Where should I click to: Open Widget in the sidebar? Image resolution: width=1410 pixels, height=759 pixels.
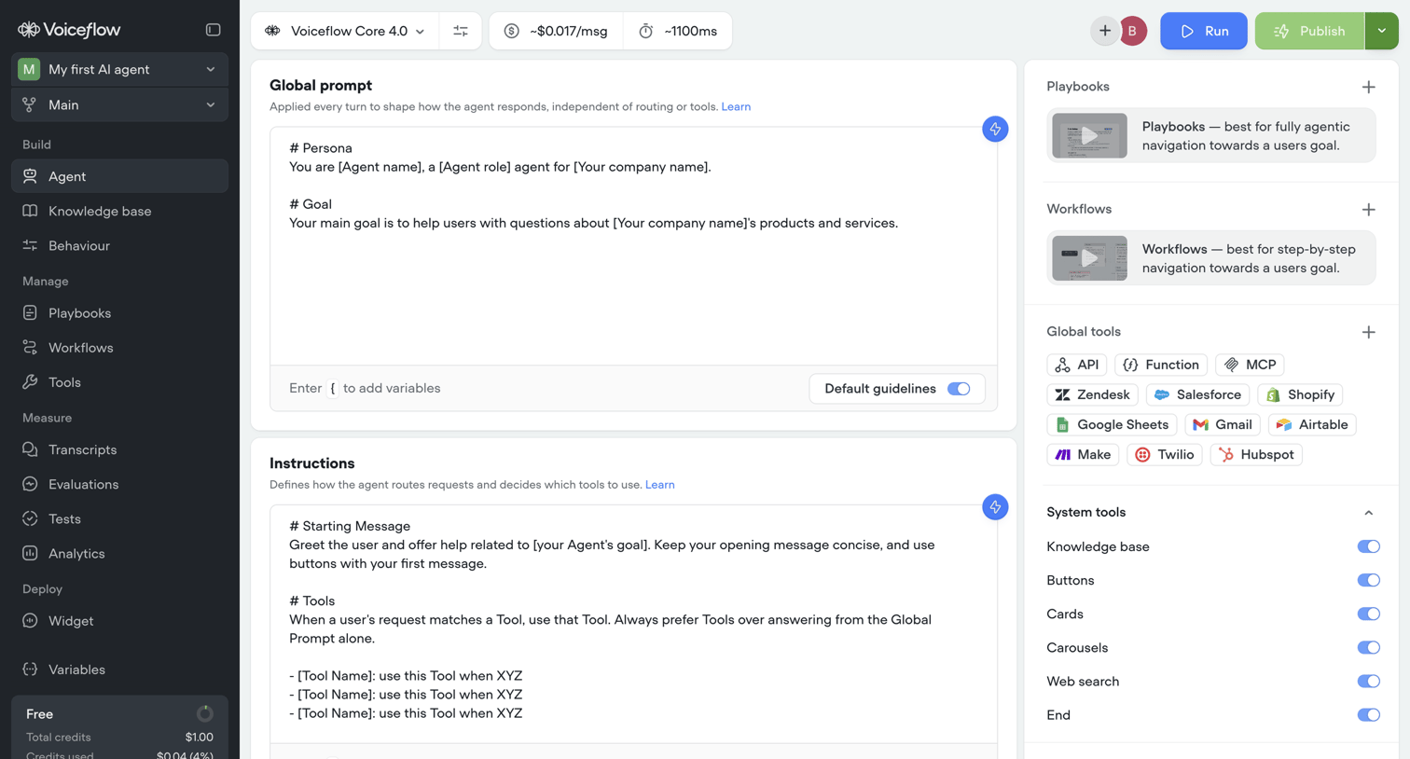(x=119, y=621)
